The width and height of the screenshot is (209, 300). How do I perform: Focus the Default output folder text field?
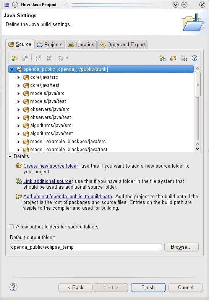(86, 247)
